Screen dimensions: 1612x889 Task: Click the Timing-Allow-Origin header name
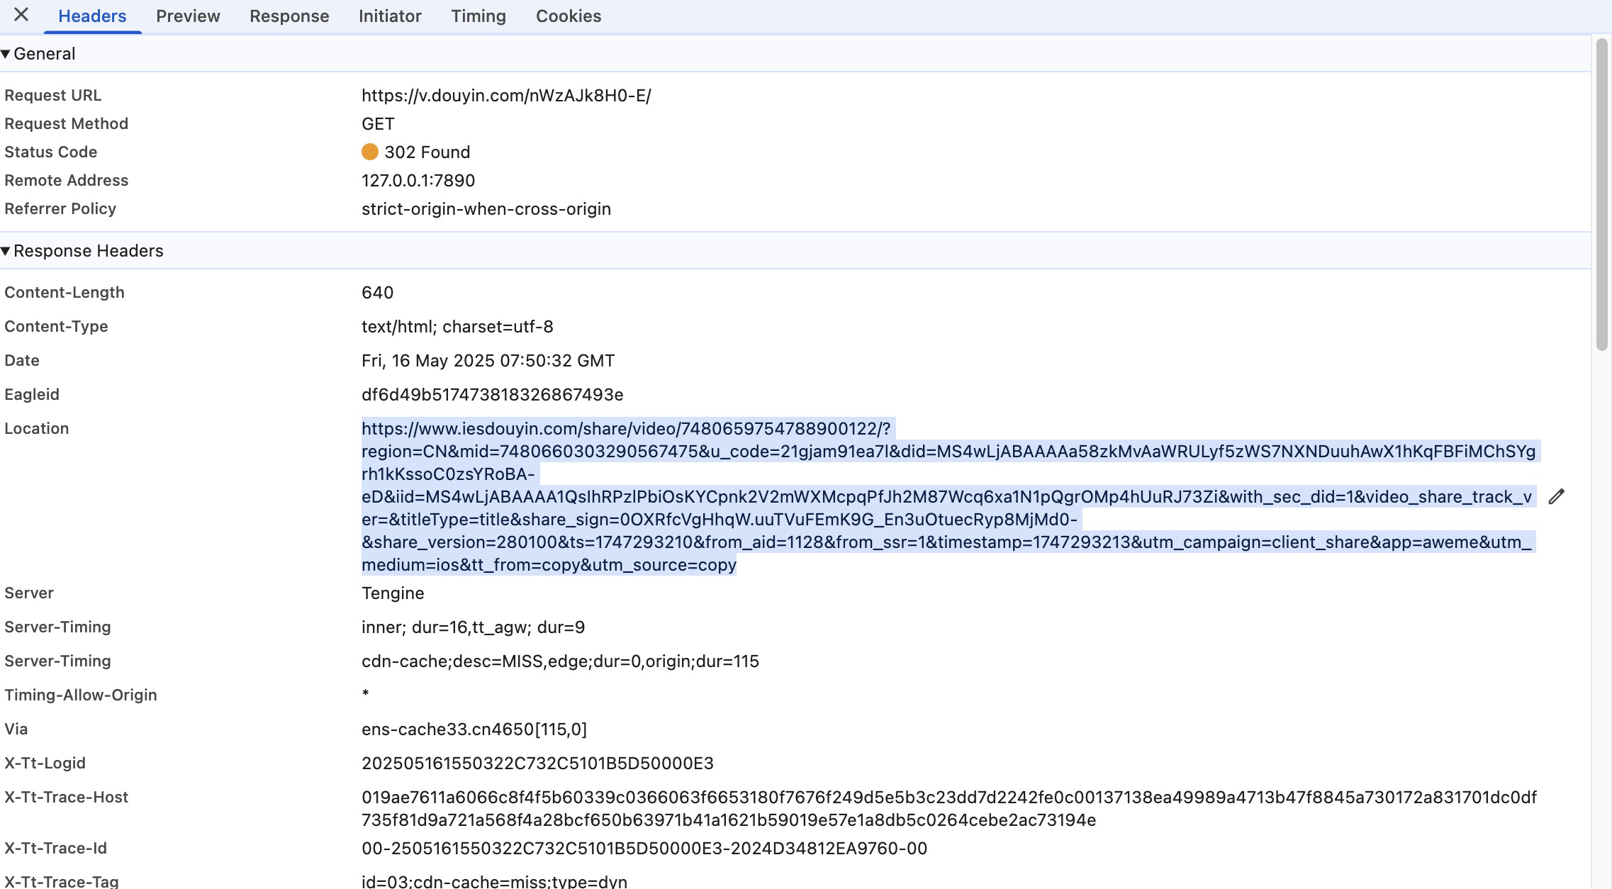(x=81, y=695)
